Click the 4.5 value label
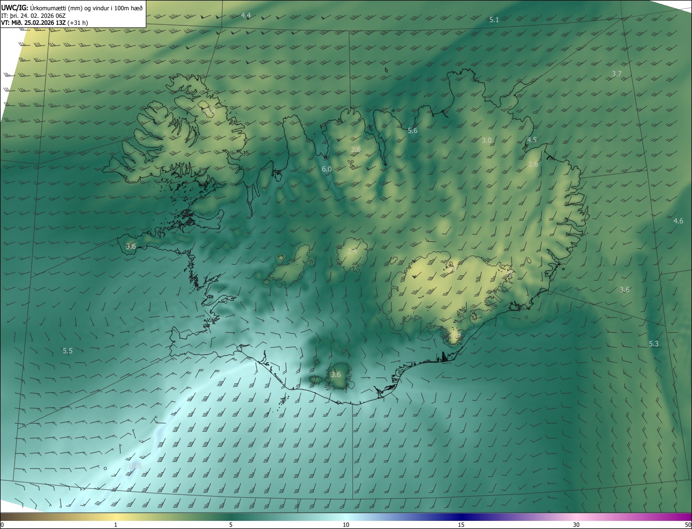The width and height of the screenshot is (692, 529). click(532, 140)
